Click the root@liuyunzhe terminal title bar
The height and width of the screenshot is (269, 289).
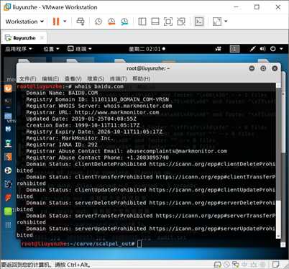point(148,68)
